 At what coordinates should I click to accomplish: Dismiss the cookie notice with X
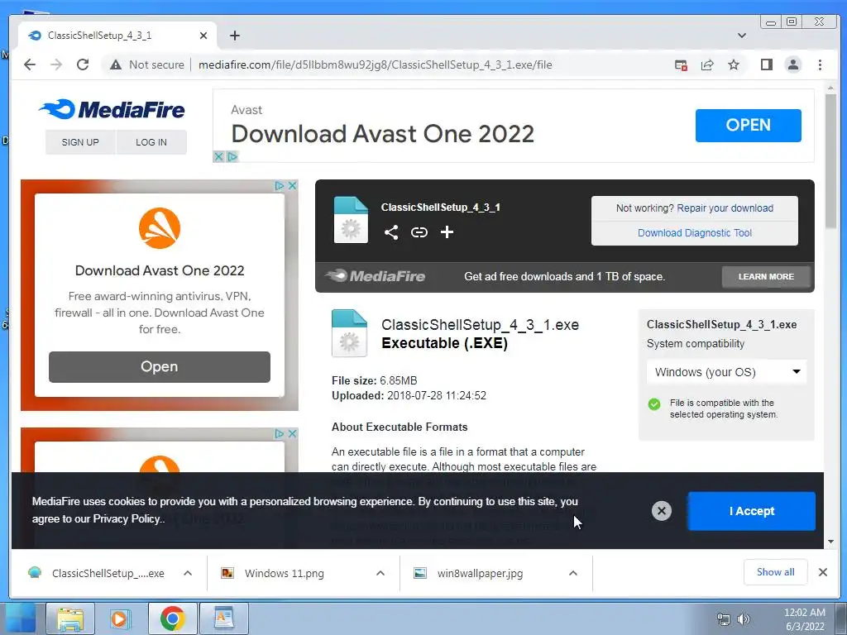click(661, 511)
